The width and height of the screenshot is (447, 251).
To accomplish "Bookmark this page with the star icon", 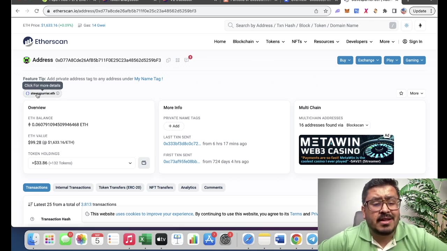I will (325, 11).
